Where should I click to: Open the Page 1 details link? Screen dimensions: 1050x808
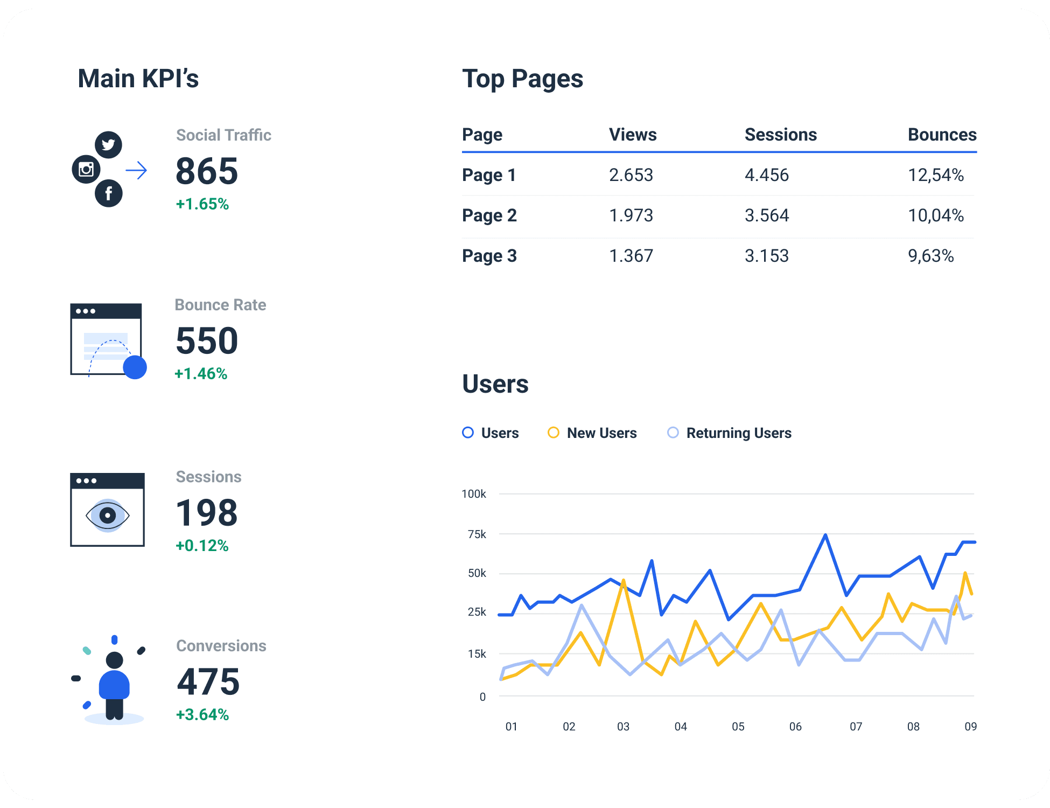coord(488,175)
